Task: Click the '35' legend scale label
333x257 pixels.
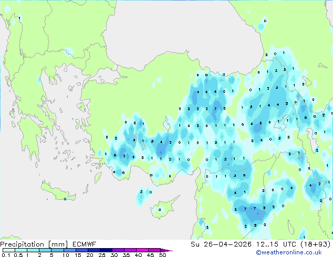Action: tap(126, 255)
